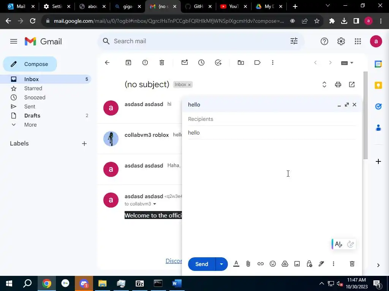Create a new label with plus icon
This screenshot has width=389, height=291.
coord(84,144)
